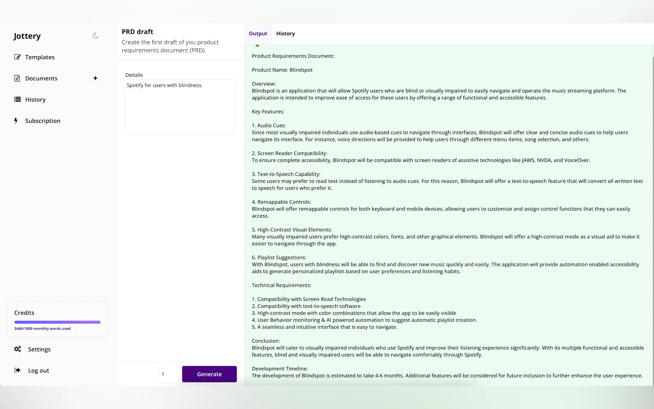This screenshot has width=654, height=409.
Task: Add a new document with plus button
Action: pos(96,79)
